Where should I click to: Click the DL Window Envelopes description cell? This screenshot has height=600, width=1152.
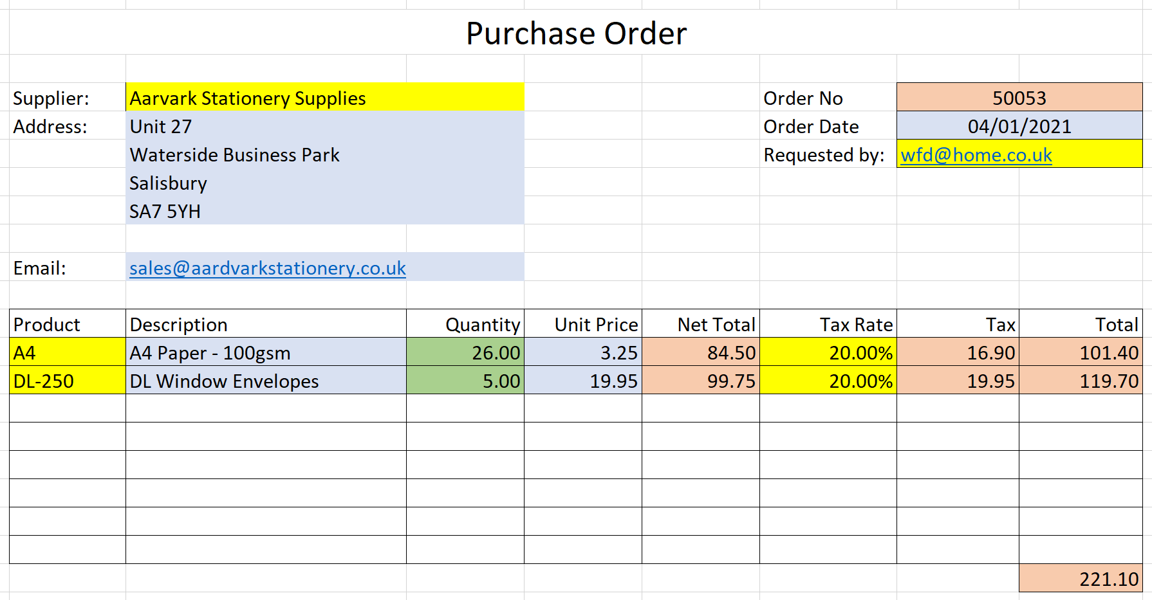[x=265, y=381]
